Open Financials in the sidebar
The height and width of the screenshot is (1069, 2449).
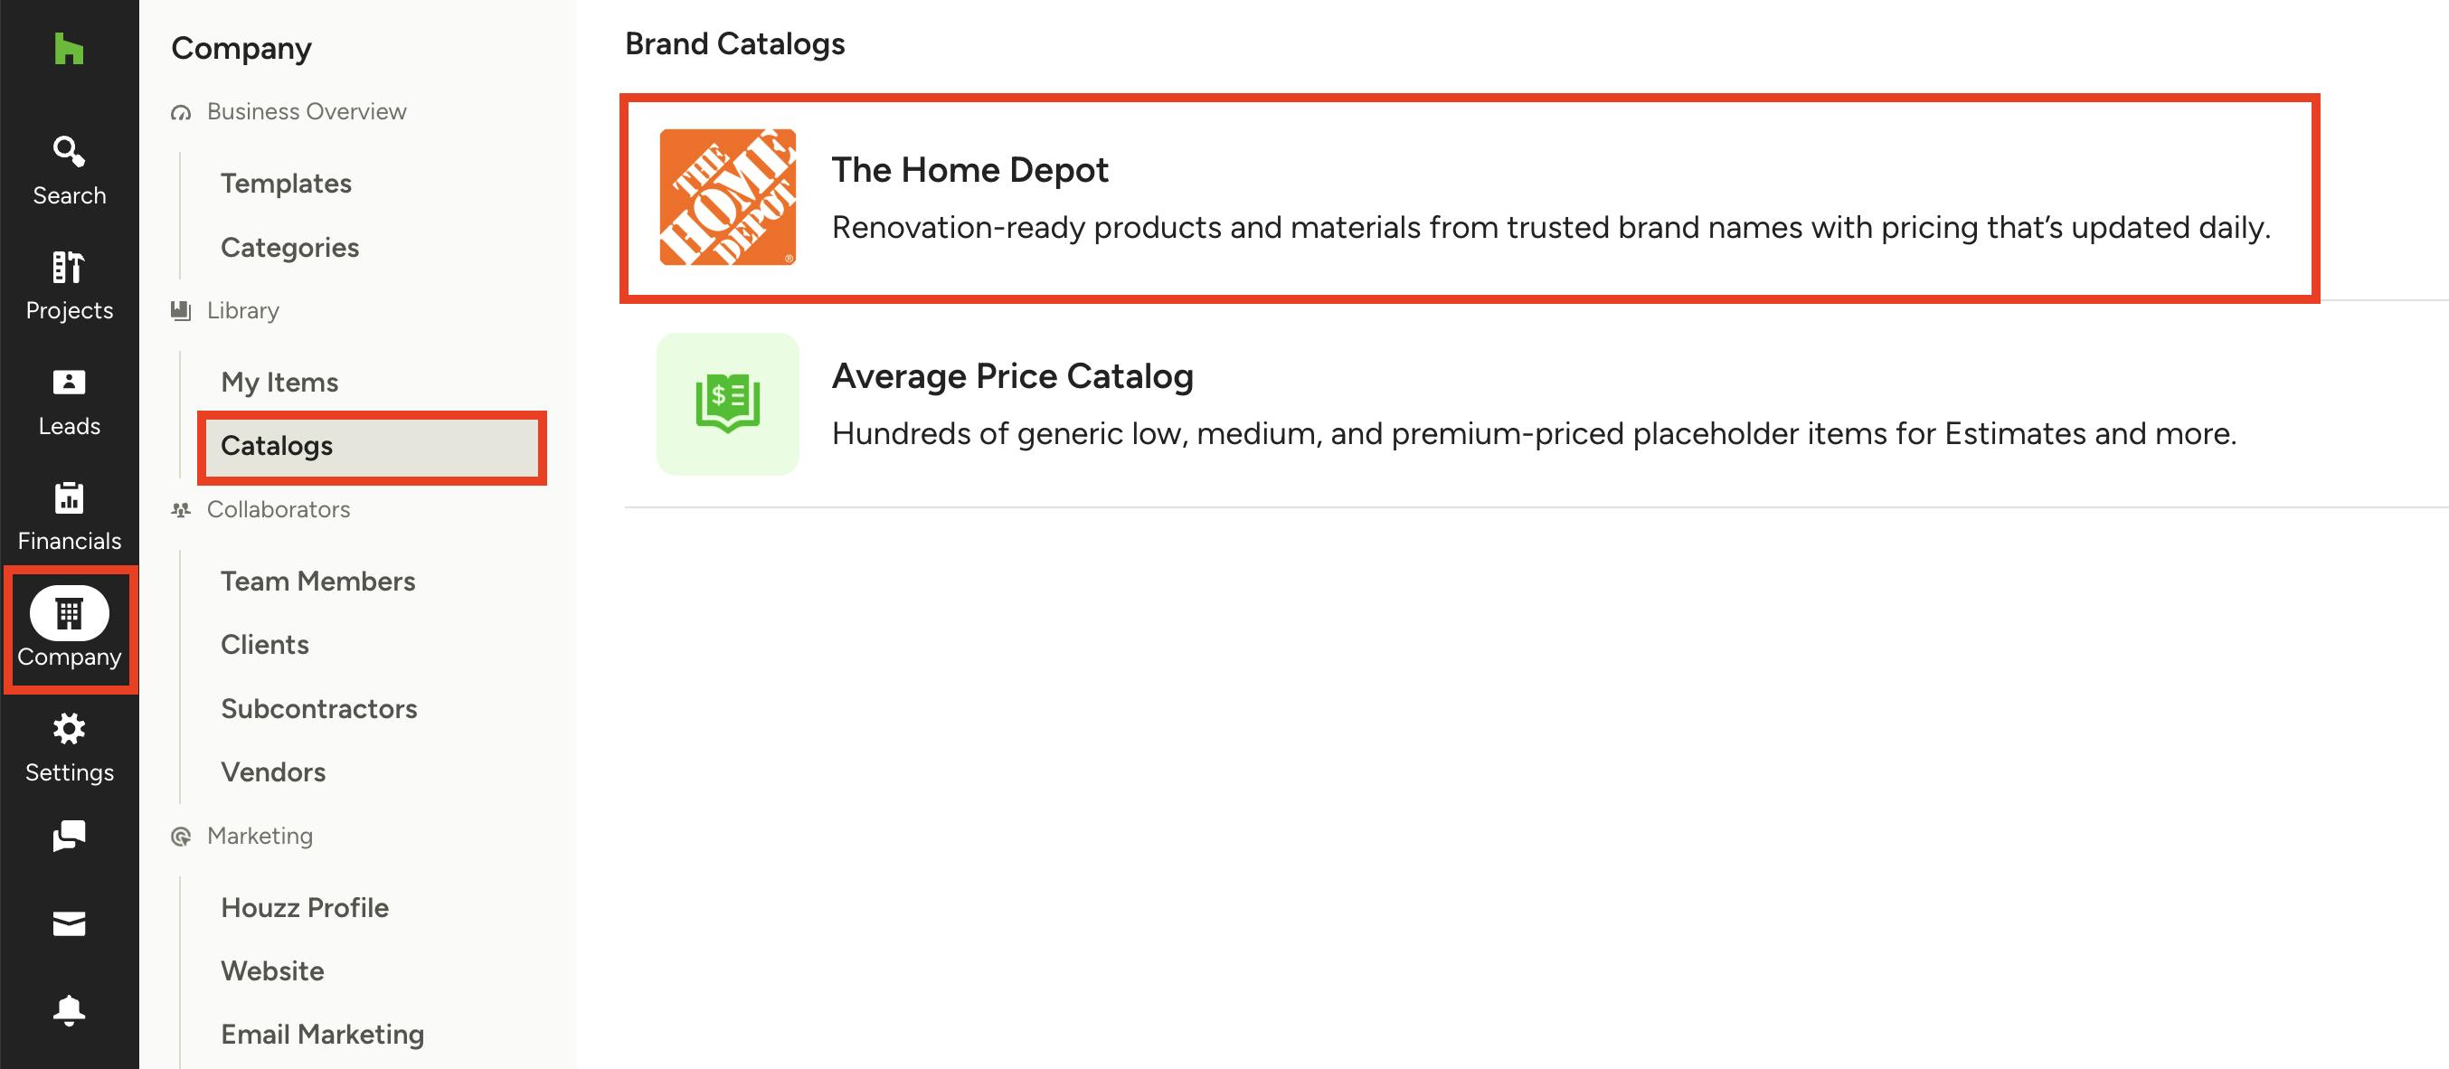[x=70, y=517]
